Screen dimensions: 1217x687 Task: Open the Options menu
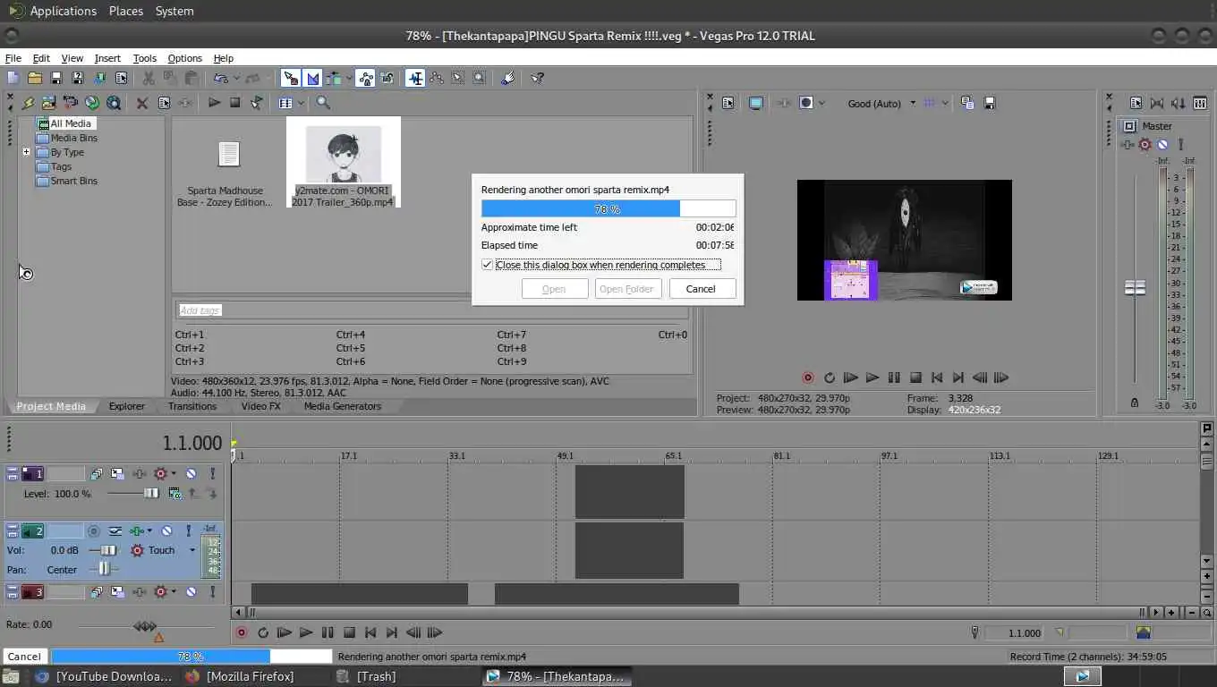pyautogui.click(x=184, y=58)
